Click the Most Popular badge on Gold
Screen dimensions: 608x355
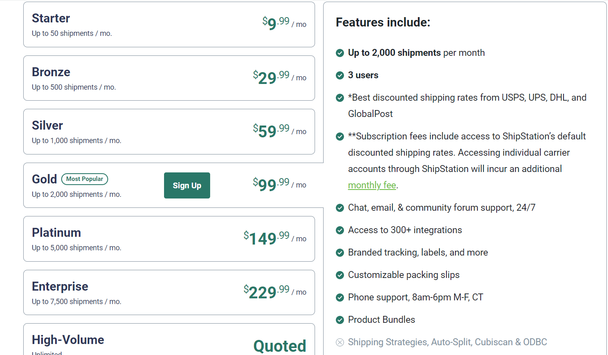click(84, 179)
